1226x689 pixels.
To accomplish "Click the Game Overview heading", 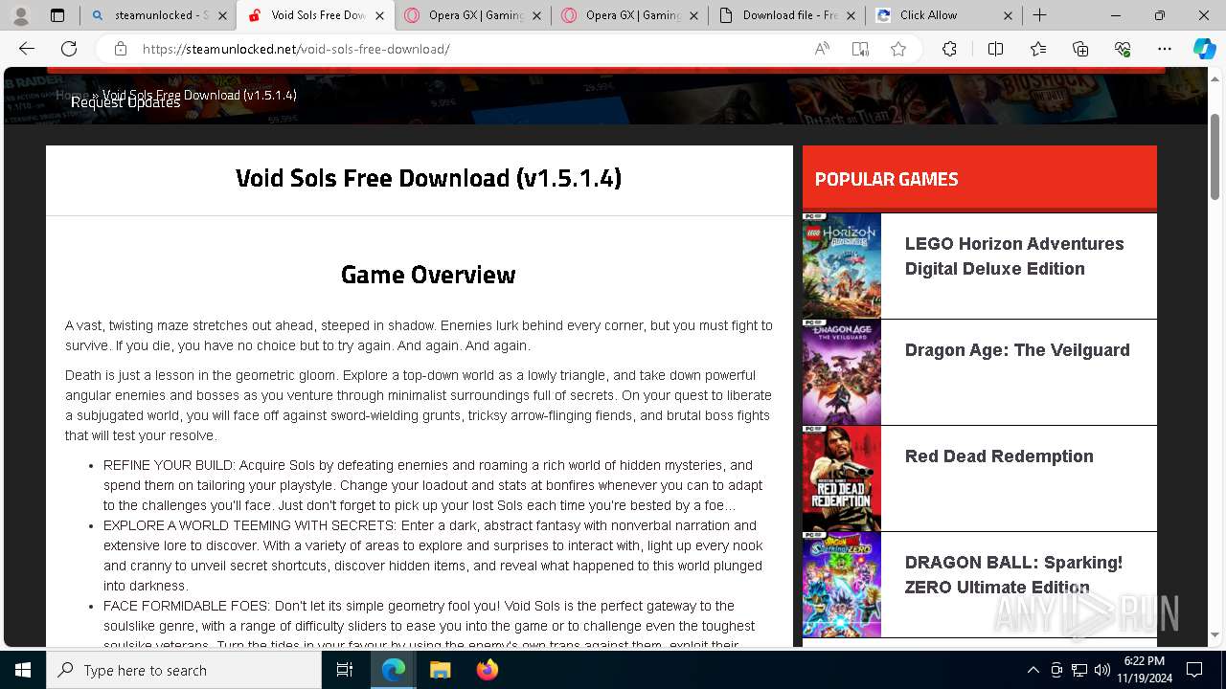I will pos(428,275).
